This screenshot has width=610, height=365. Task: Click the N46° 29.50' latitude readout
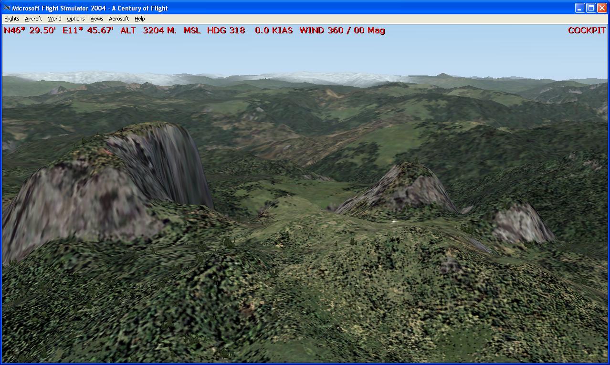coord(30,31)
